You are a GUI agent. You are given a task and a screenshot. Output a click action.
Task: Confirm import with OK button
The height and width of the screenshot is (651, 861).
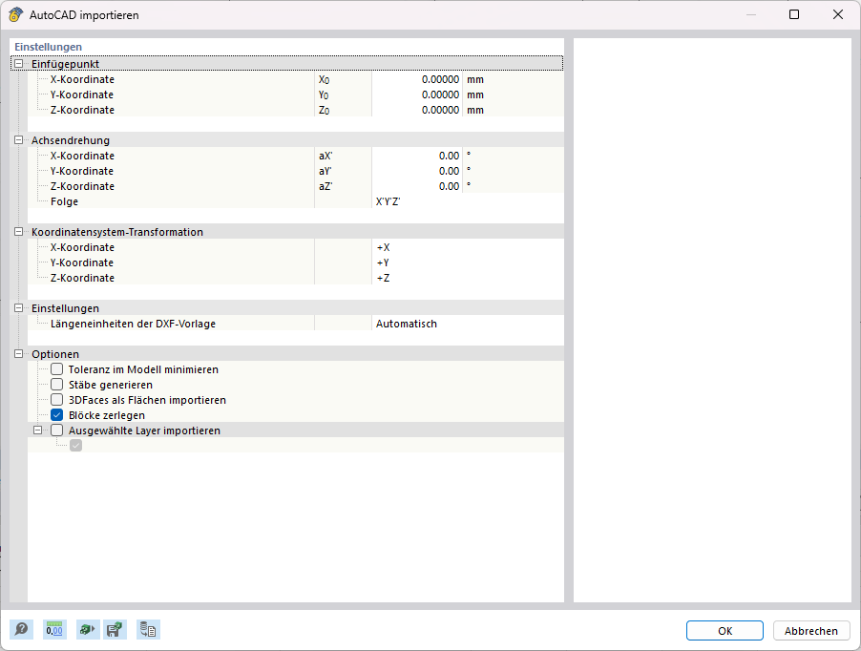(724, 631)
